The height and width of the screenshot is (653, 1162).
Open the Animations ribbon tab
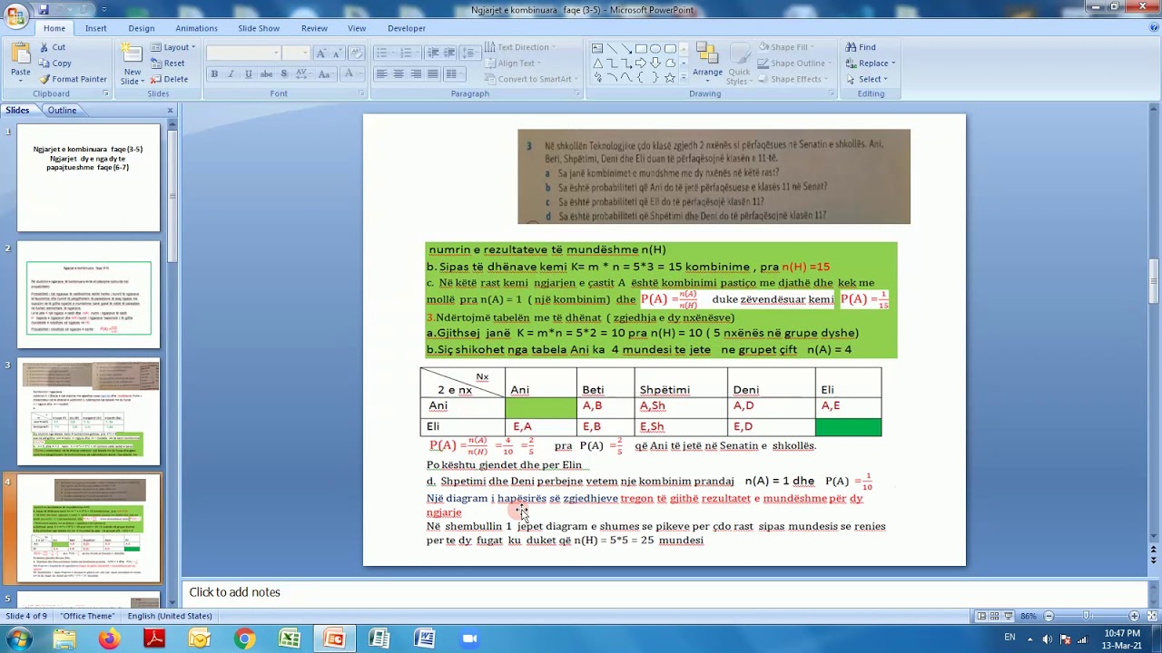pos(196,28)
